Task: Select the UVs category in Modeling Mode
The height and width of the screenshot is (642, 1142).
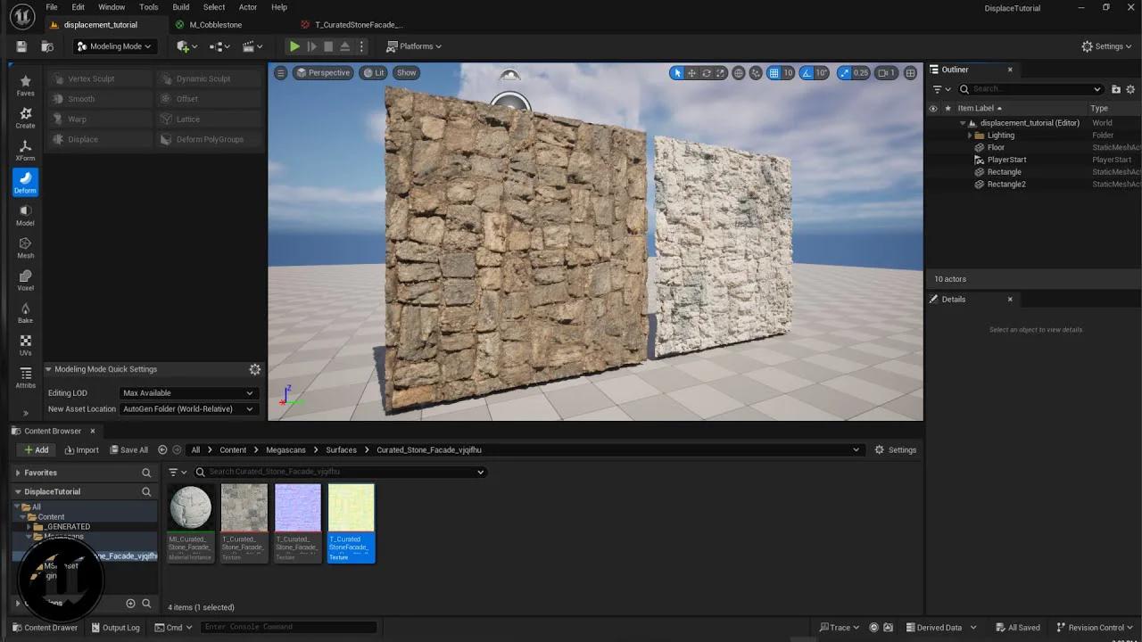Action: pos(25,345)
